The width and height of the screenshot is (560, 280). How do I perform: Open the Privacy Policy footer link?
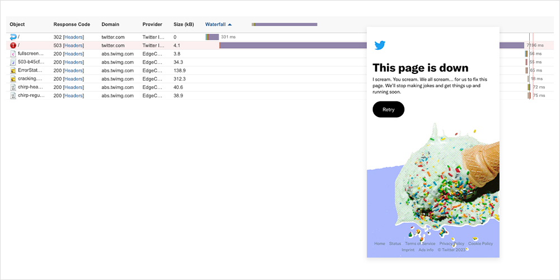click(451, 244)
